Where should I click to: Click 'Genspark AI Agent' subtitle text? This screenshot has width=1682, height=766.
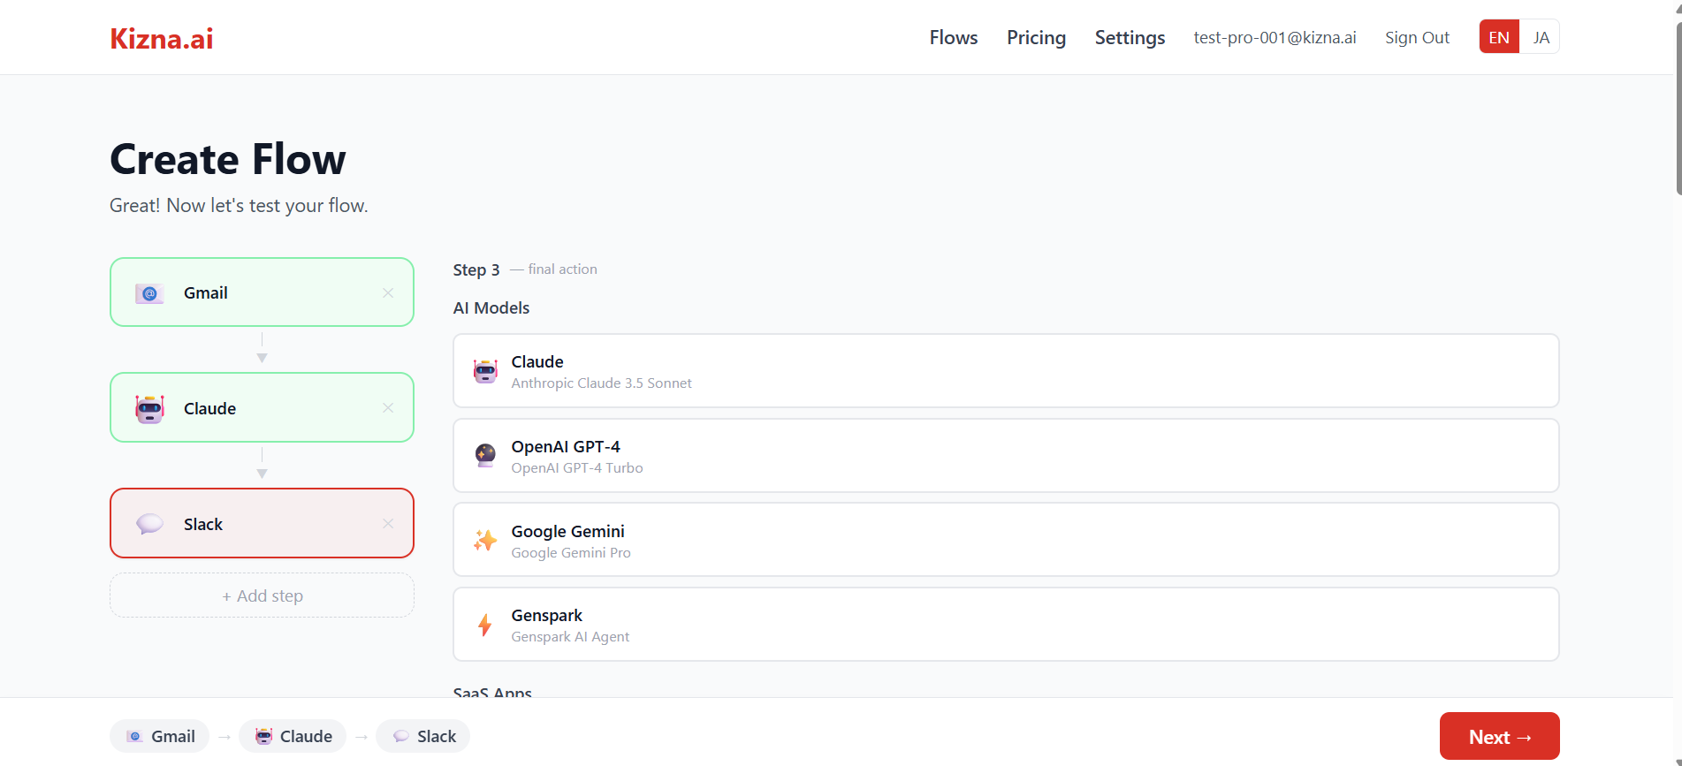570,636
